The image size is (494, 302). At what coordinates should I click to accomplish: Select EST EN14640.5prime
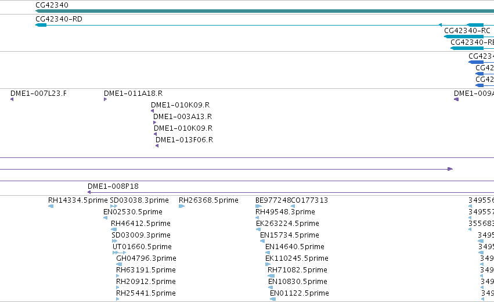[x=295, y=247]
